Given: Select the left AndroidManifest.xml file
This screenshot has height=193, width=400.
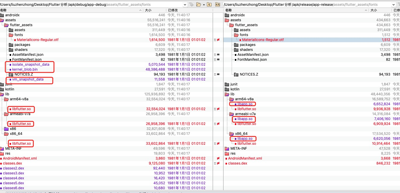Looking at the screenshot, I should [x=20, y=158].
